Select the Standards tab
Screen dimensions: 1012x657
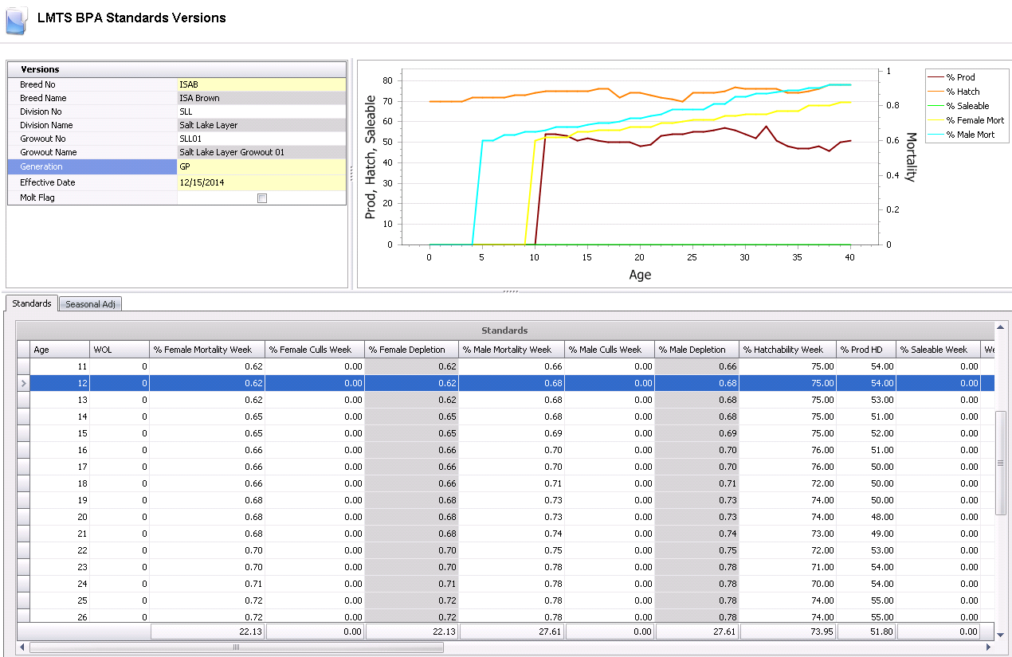(x=32, y=303)
